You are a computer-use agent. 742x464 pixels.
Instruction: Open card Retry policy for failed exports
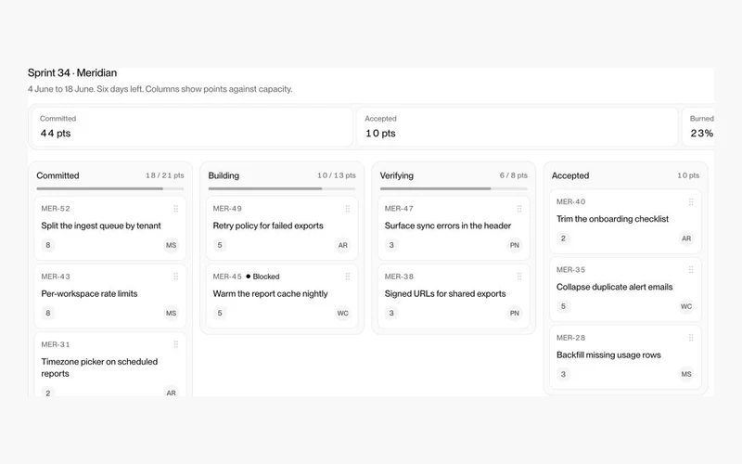click(x=282, y=228)
